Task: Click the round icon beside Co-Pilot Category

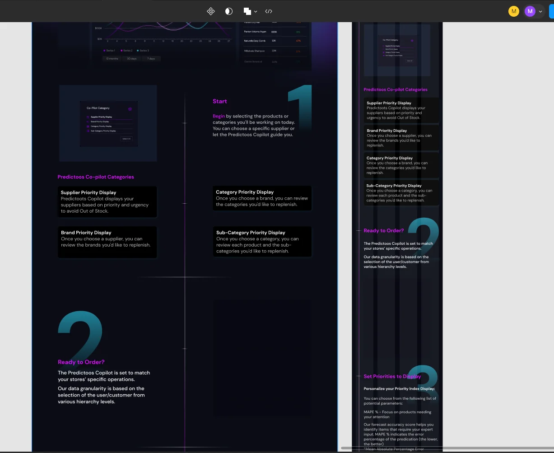Action: 130,108
